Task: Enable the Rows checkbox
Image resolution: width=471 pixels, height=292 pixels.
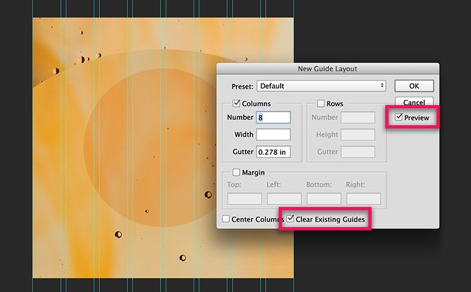Action: coord(321,104)
